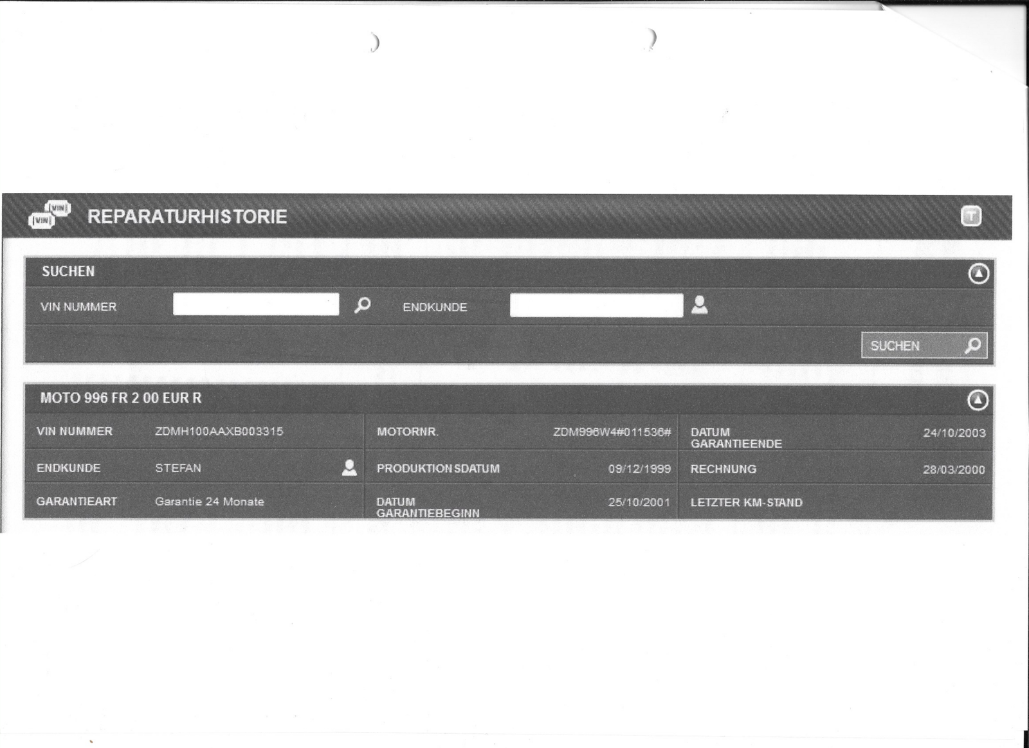Focus the ENDKUNDE search input field
This screenshot has height=748, width=1029.
596,305
